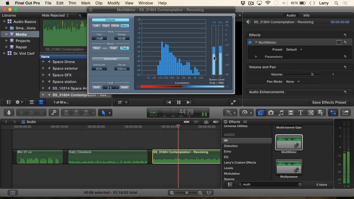Image resolution: width=354 pixels, height=199 pixels.
Task: Expand the Space Drone clip row
Action: (x=43, y=62)
